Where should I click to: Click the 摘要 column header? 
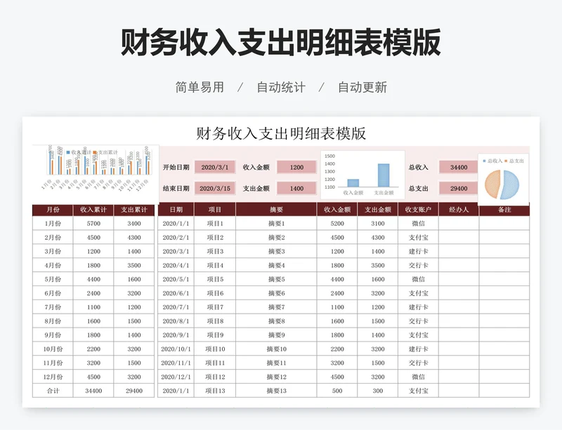276,210
